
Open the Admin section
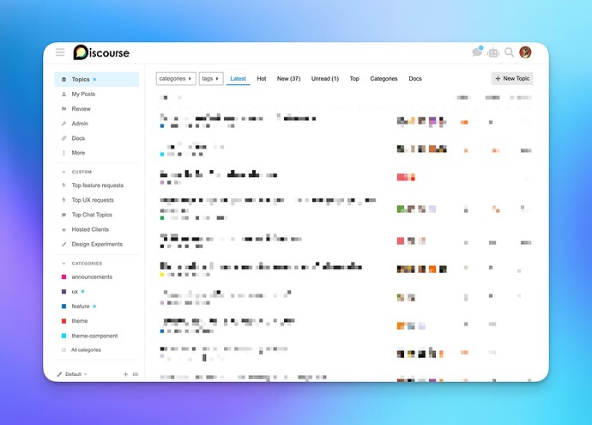(x=80, y=124)
